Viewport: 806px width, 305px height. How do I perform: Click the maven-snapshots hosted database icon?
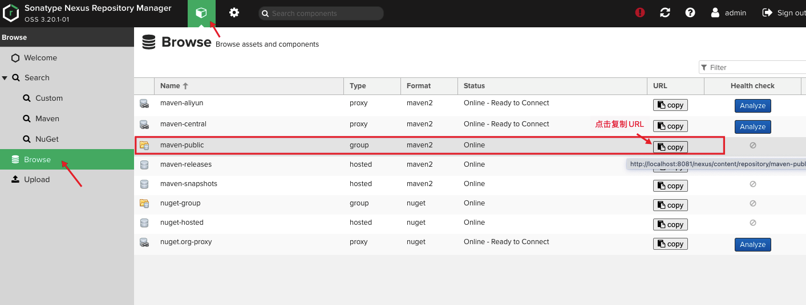click(x=144, y=184)
